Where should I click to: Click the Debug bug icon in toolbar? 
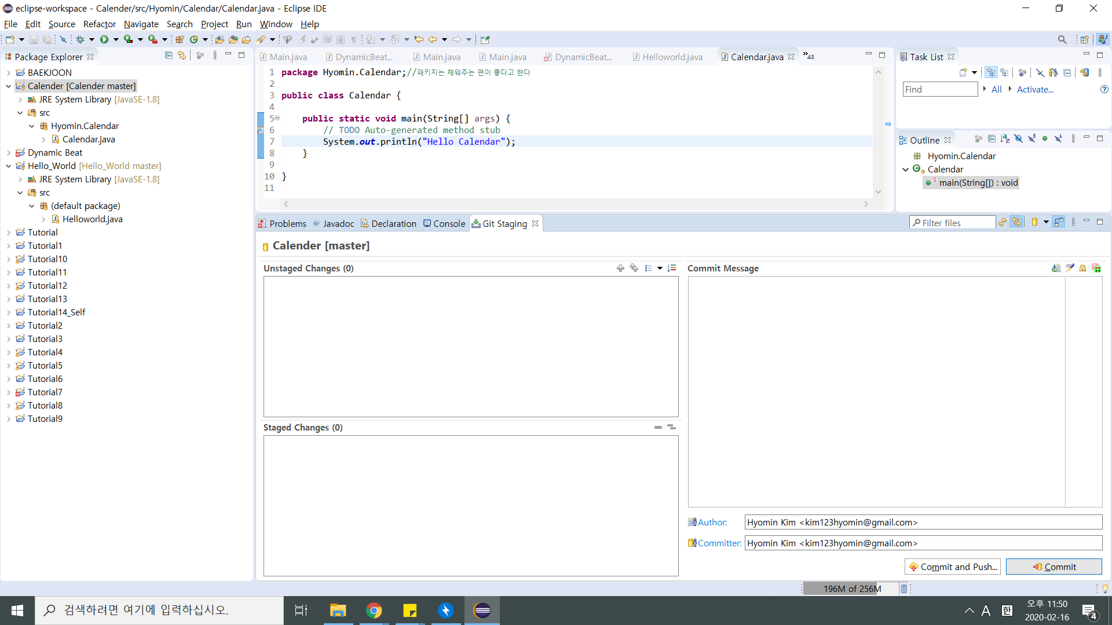81,39
